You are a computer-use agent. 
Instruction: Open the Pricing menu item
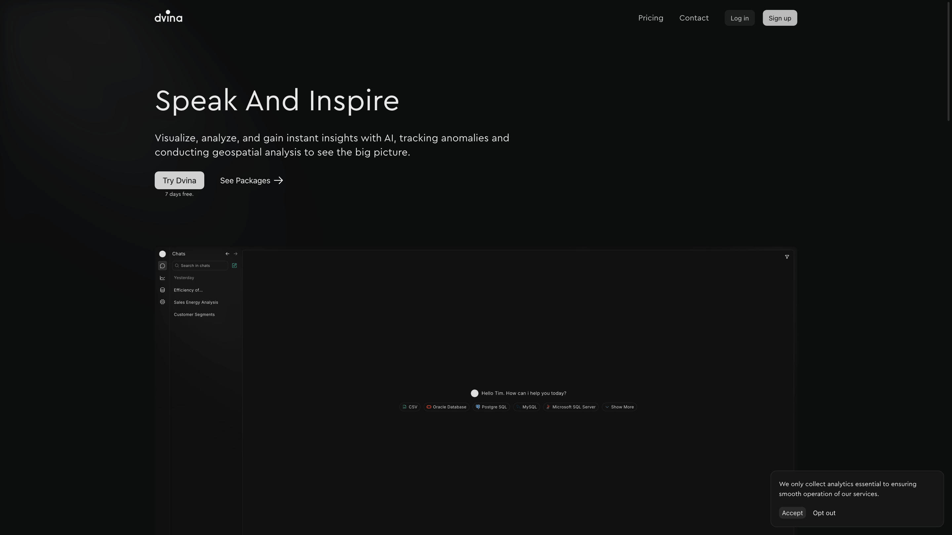[x=651, y=18]
